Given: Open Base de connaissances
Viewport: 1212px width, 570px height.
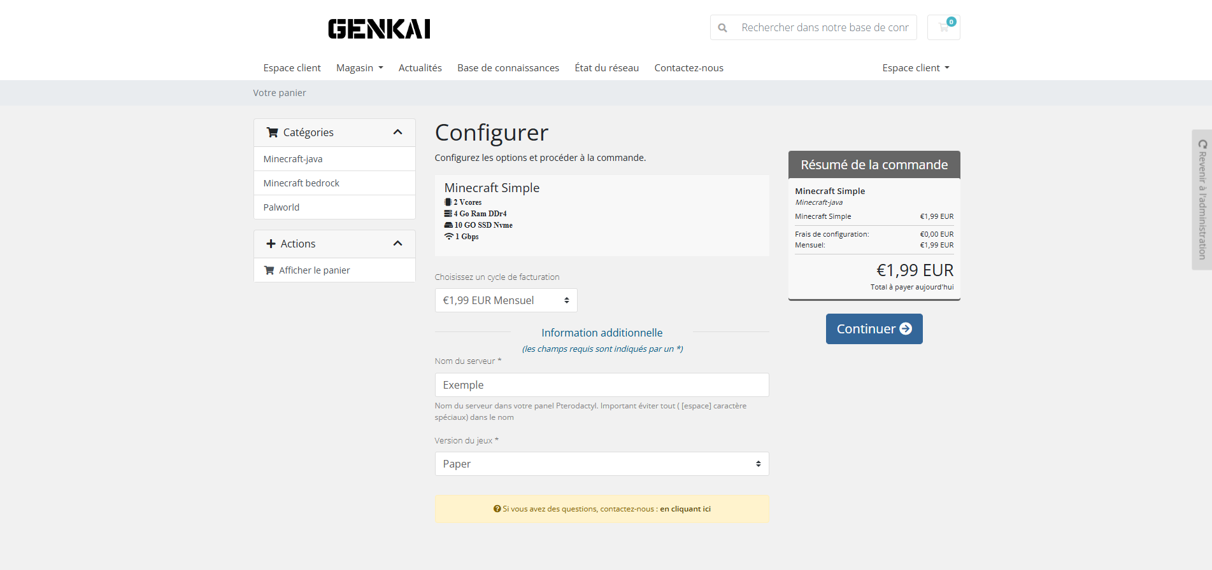Looking at the screenshot, I should 508,68.
